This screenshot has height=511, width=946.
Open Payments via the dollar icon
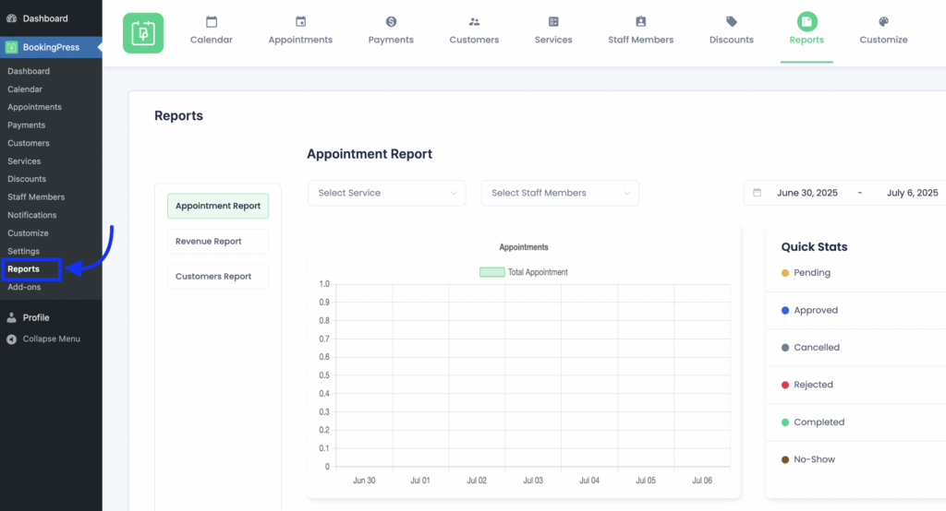pyautogui.click(x=391, y=21)
